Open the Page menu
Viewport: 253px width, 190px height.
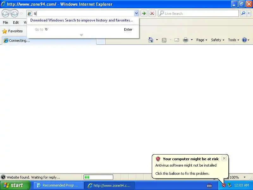pos(202,40)
